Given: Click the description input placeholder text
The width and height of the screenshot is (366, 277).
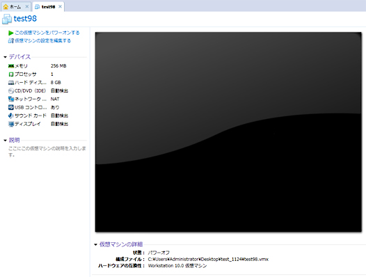Looking at the screenshot, I should click(x=47, y=151).
